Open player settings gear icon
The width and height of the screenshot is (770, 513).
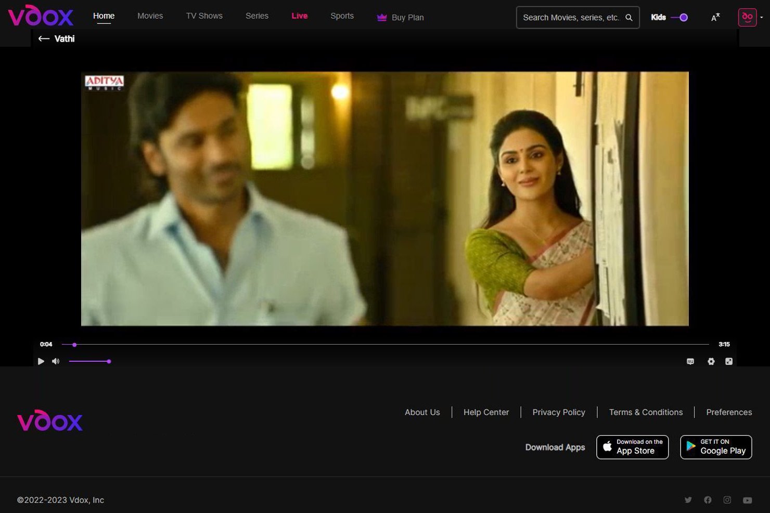coord(711,361)
